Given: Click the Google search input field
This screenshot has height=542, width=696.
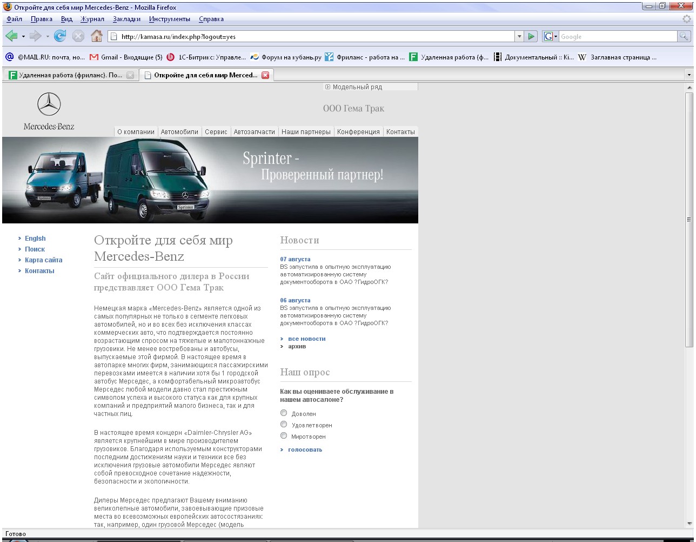Looking at the screenshot, I should pos(617,37).
